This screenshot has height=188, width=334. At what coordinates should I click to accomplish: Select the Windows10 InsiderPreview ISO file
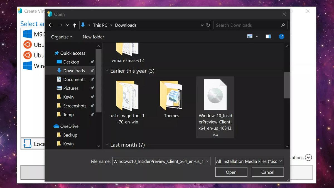point(215,95)
